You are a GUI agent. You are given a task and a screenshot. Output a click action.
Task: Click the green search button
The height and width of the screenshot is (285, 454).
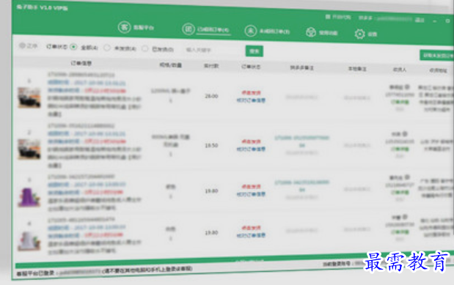pyautogui.click(x=255, y=51)
